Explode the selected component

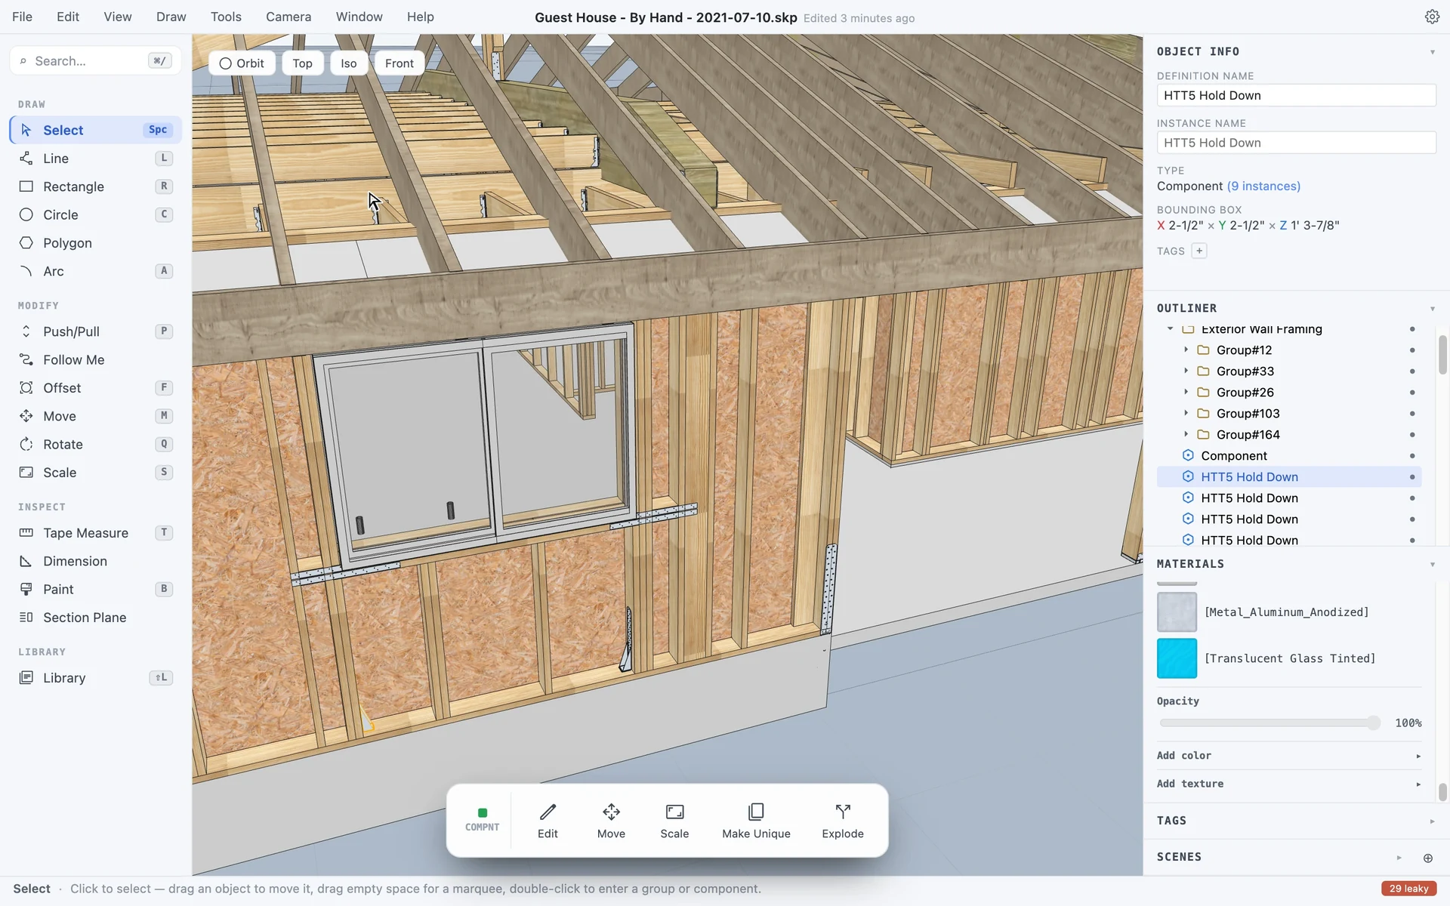point(843,821)
